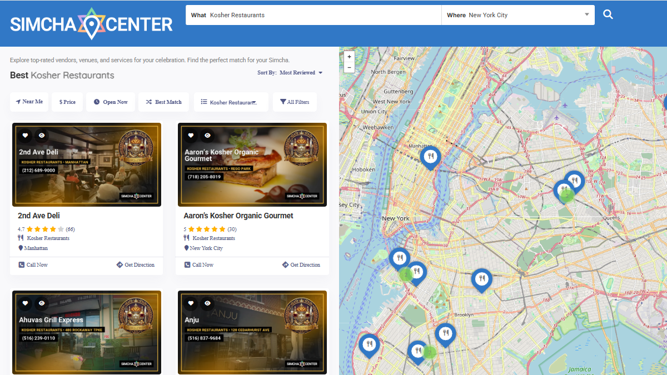Viewport: 667px width, 375px height.
Task: Click Kosher Restaurants category under 2nd Ave Deli
Action: pos(48,238)
